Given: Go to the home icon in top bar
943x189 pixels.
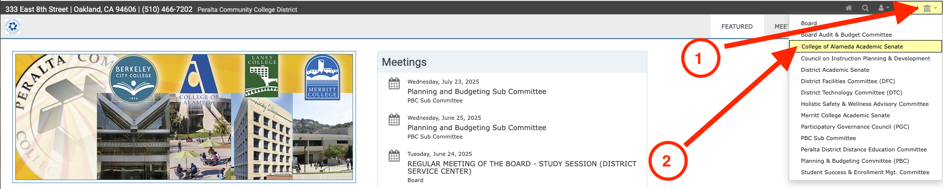Looking at the screenshot, I should pos(849,8).
